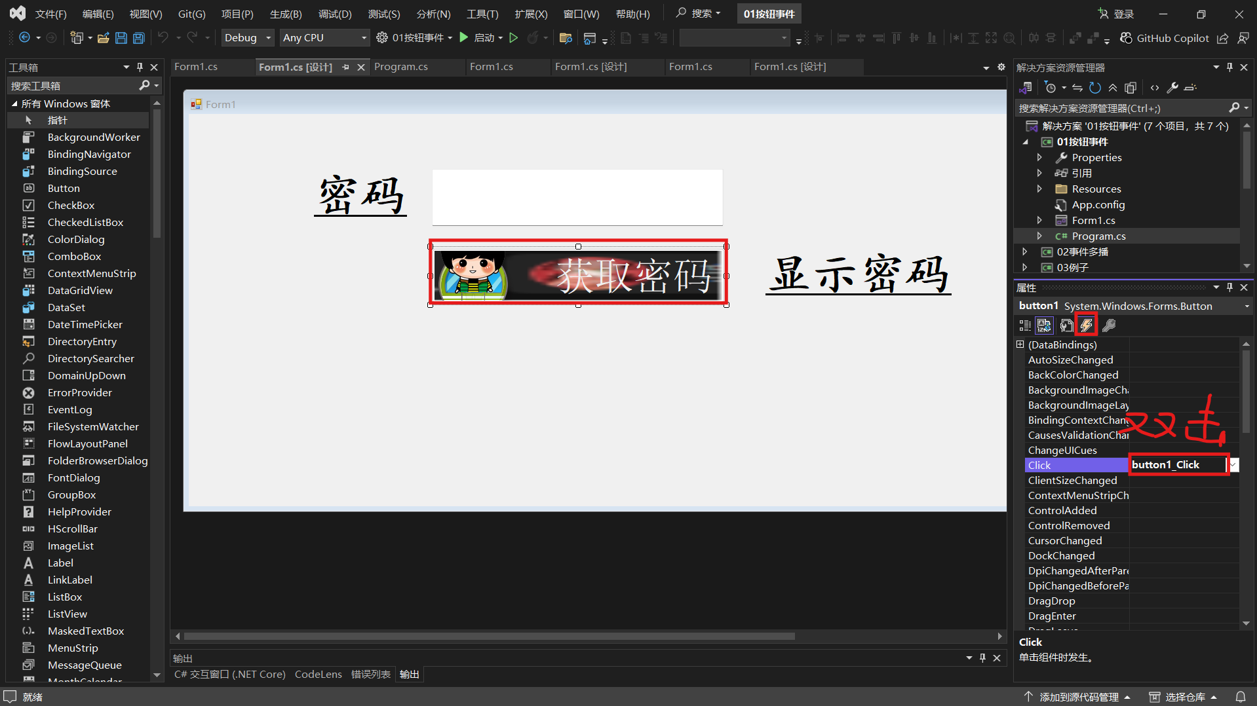Open the GitHub Copilot icon

pyautogui.click(x=1126, y=38)
